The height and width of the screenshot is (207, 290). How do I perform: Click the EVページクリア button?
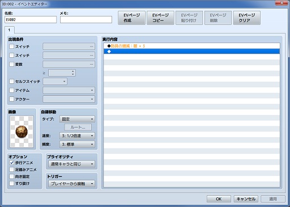tap(247, 18)
